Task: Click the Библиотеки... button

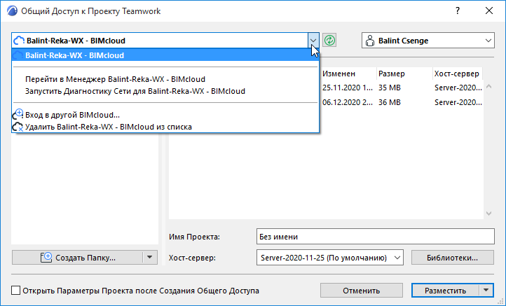Action: click(x=453, y=258)
